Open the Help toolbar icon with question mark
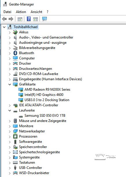Viewport: 126px width, 177px height. pyautogui.click(x=29, y=19)
